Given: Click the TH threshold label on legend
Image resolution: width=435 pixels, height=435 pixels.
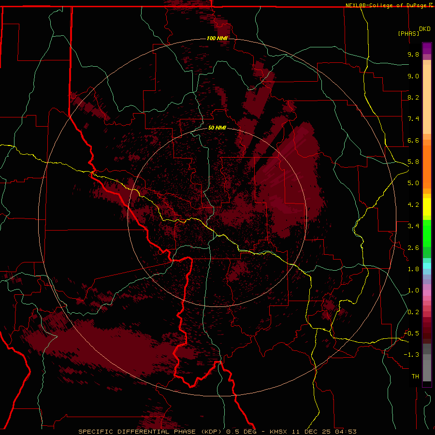Looking at the screenshot, I should (x=415, y=377).
